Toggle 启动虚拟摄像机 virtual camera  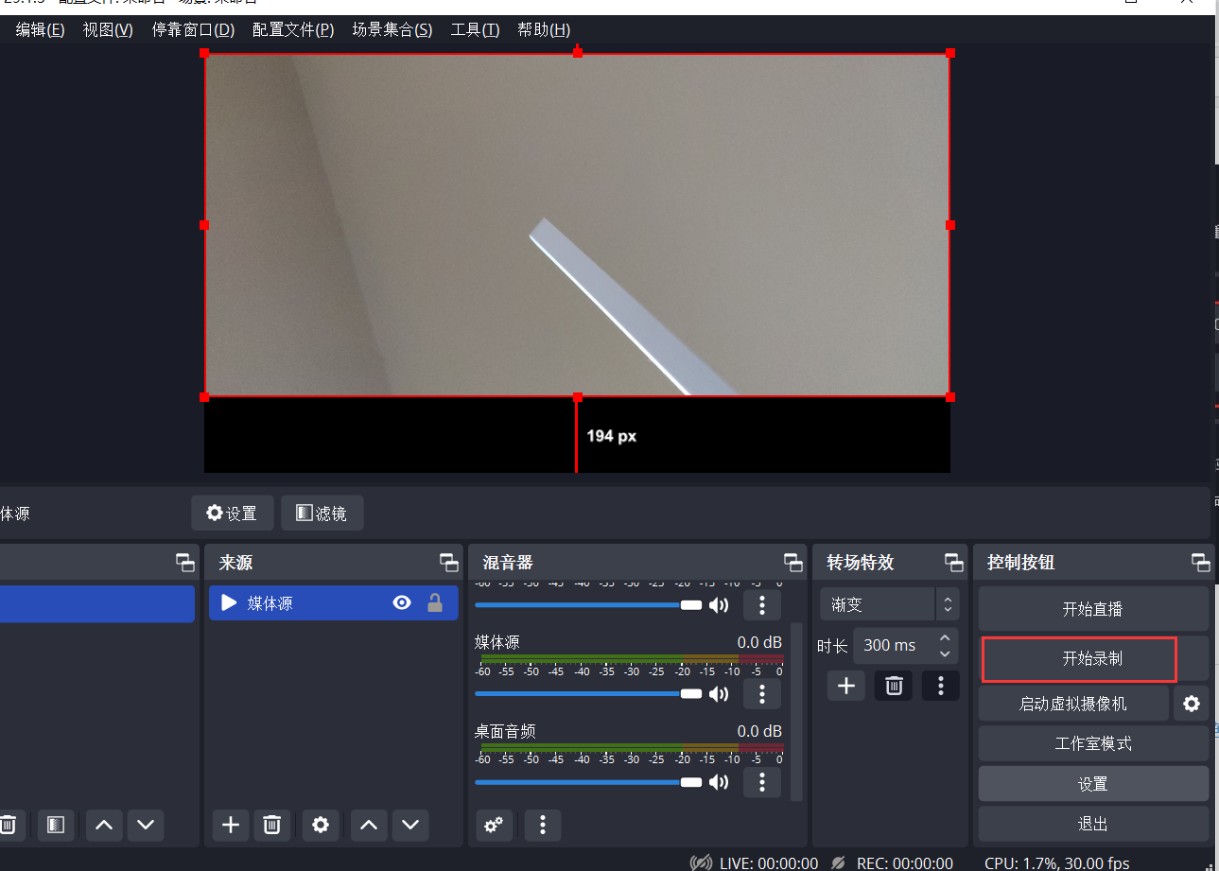[x=1073, y=704]
